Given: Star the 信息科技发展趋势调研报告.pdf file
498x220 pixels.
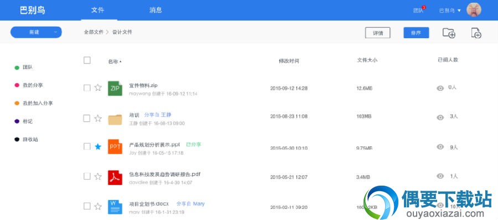Looking at the screenshot, I should point(98,176).
